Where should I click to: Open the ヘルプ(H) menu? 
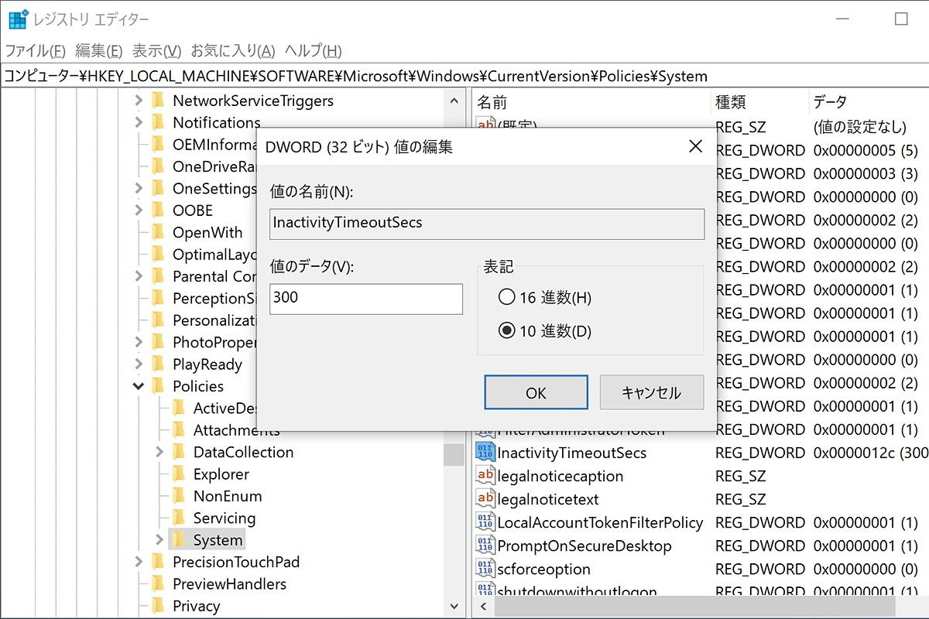coord(313,51)
